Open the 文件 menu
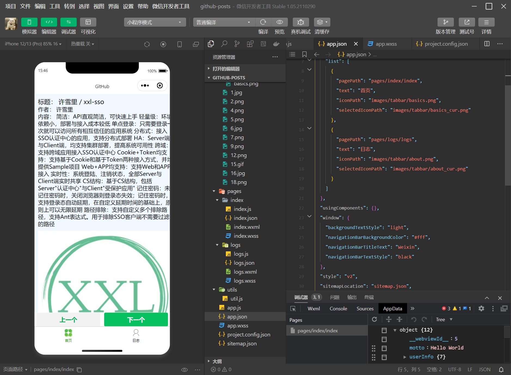The height and width of the screenshot is (375, 511). (x=25, y=6)
